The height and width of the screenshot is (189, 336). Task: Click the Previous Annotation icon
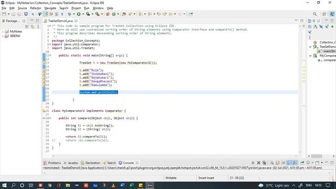pos(150,14)
